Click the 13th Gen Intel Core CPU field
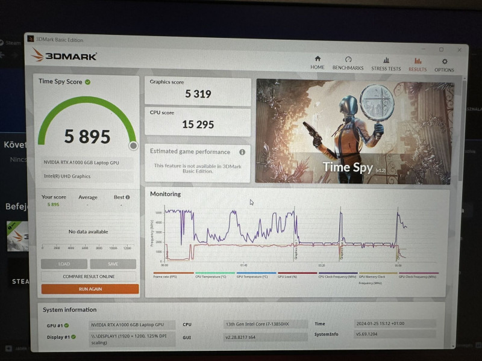Image resolution: width=482 pixels, height=361 pixels. (x=266, y=324)
